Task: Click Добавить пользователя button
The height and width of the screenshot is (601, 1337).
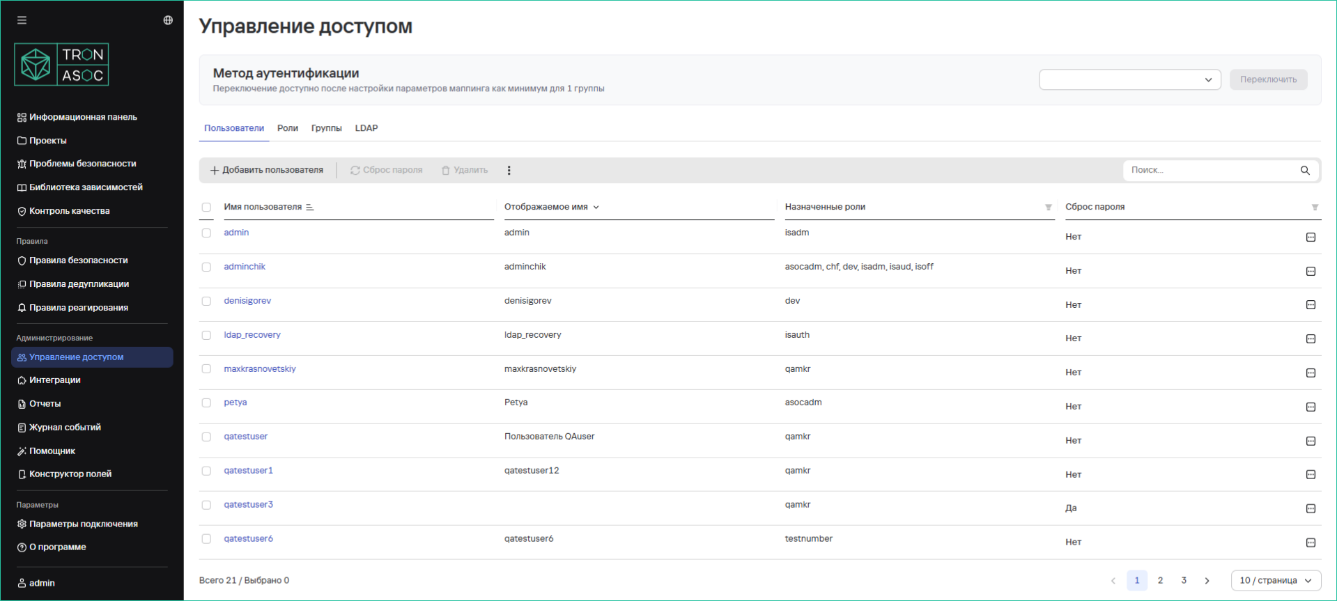Action: click(x=267, y=171)
